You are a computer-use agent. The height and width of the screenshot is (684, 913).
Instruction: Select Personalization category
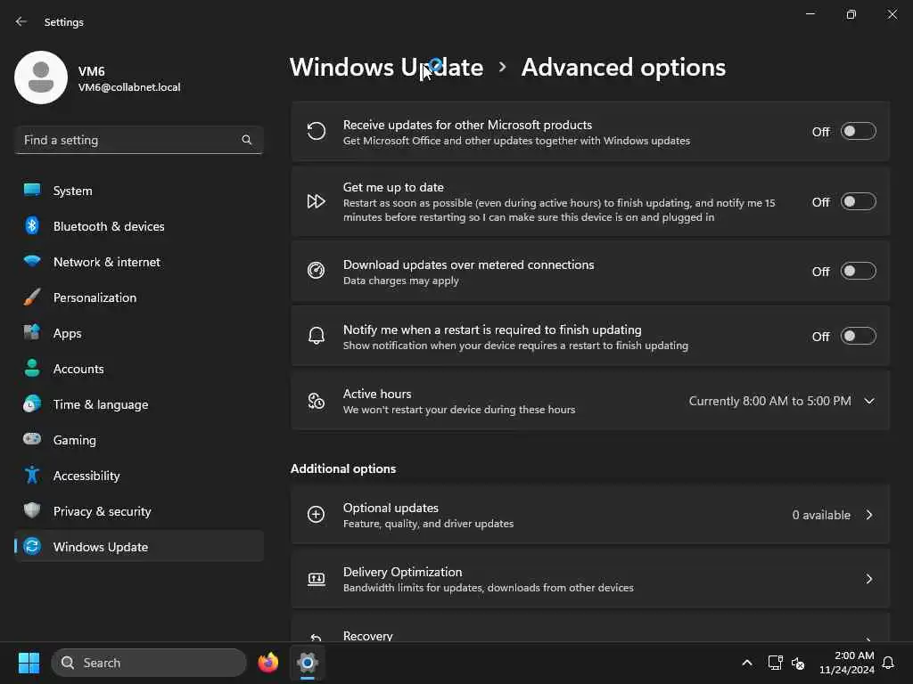tap(138, 297)
